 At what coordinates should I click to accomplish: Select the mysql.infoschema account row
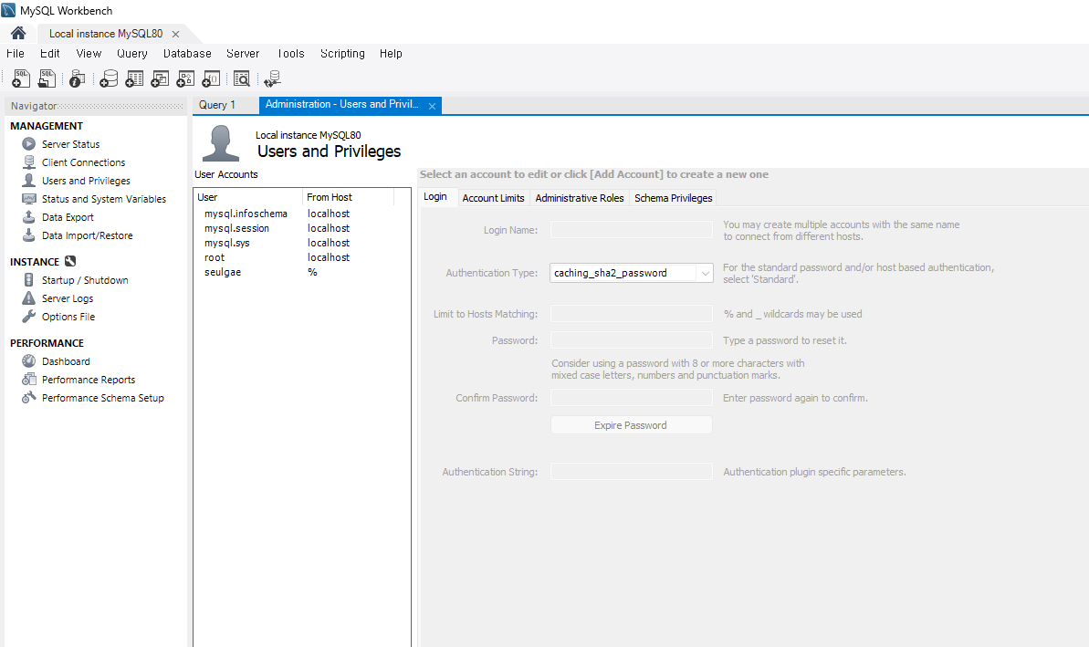(x=301, y=214)
